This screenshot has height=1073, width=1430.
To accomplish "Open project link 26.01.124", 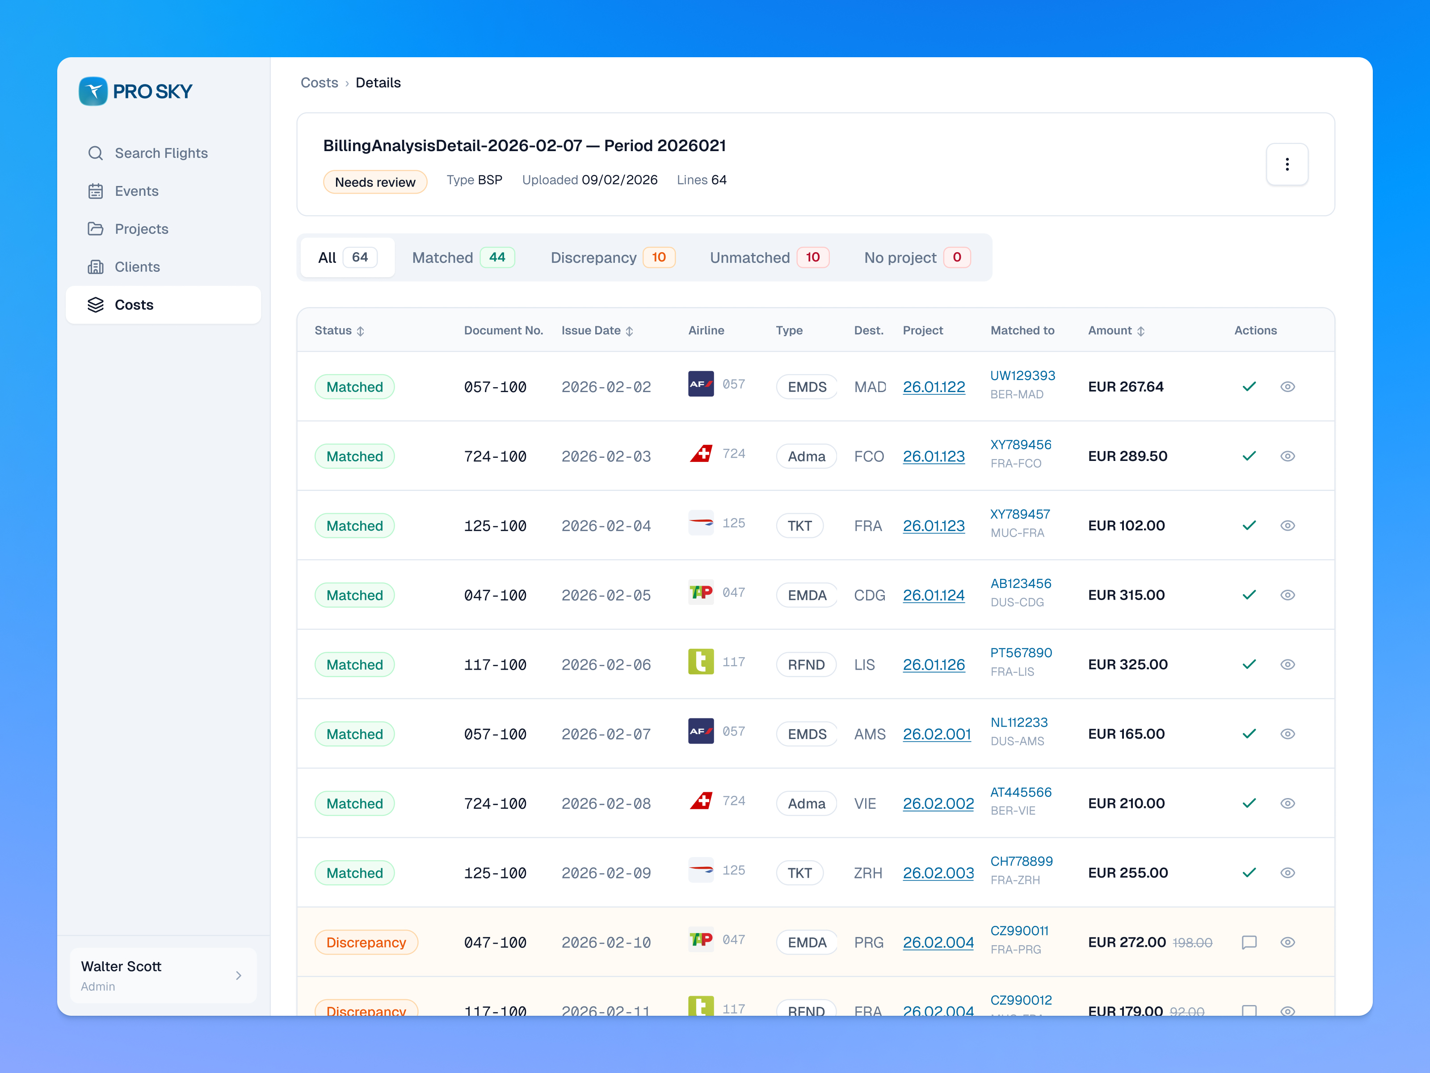I will click(x=934, y=595).
